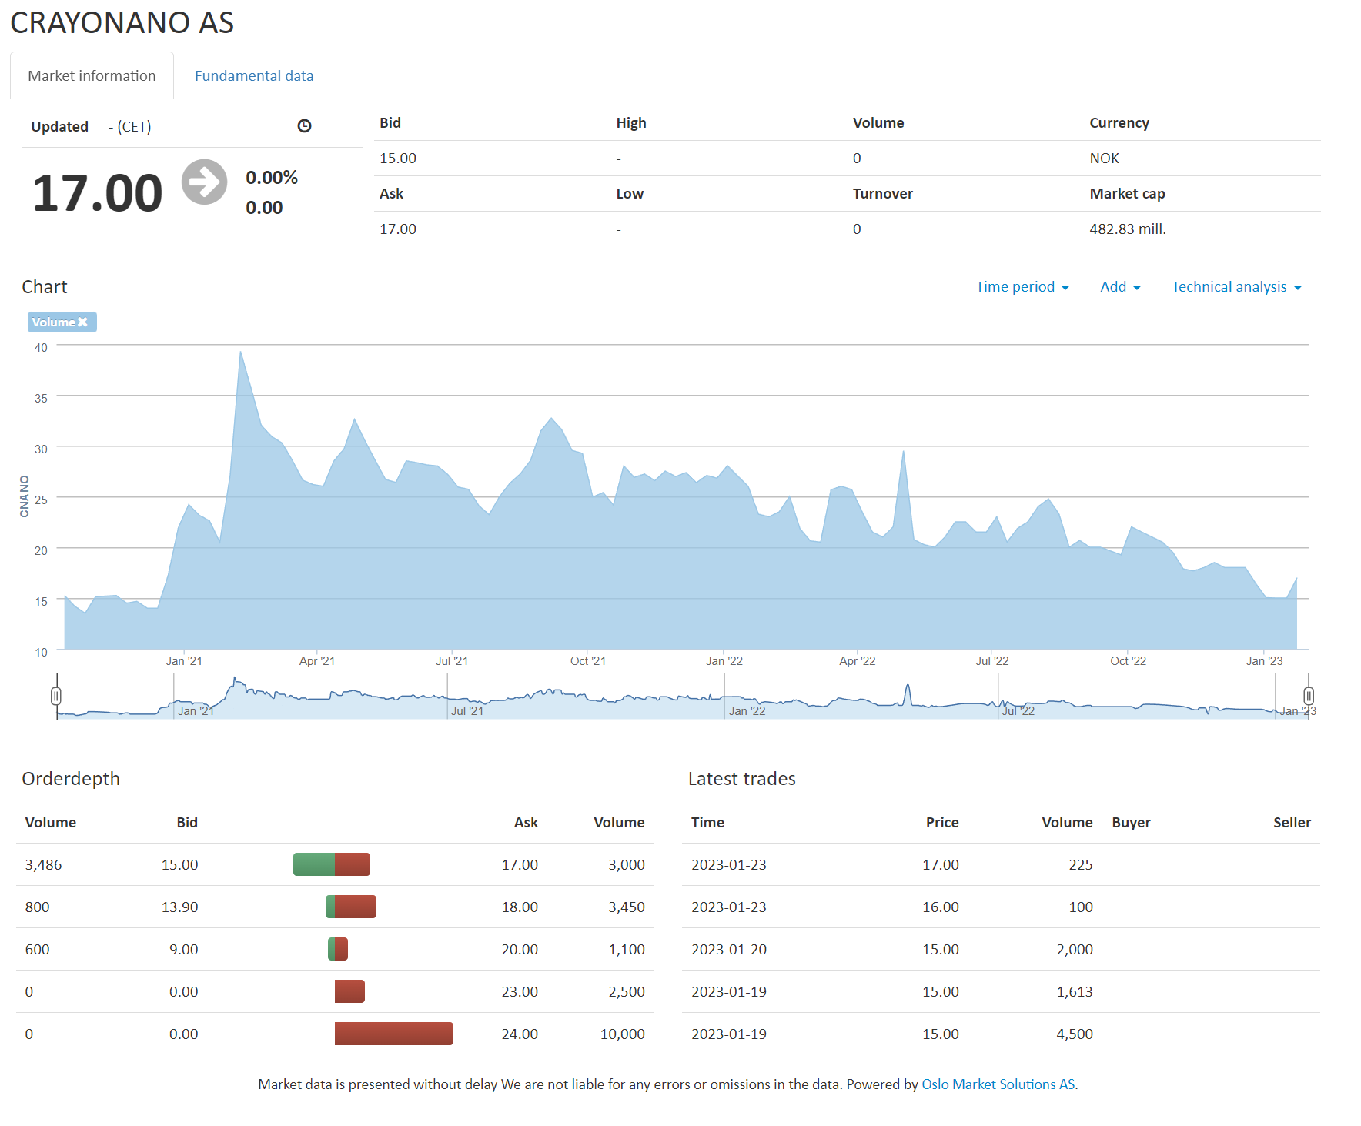Click the Seller header in Latest trades

1292,822
